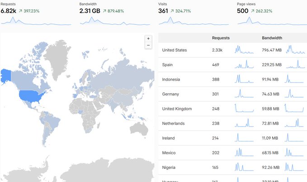Click the Germany bandwidth sparkline

pos(294,93)
